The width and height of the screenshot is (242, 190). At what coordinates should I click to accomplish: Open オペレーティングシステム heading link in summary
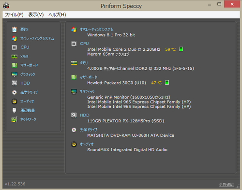97,29
